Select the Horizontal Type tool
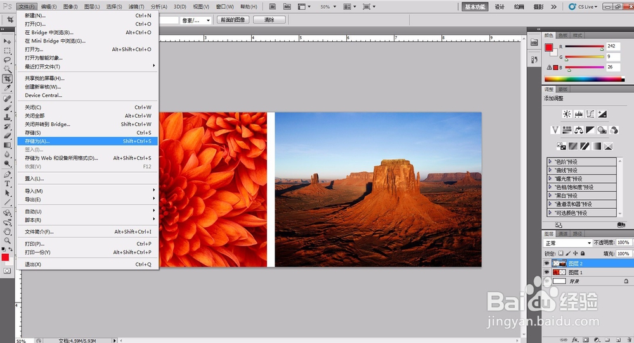 click(7, 184)
